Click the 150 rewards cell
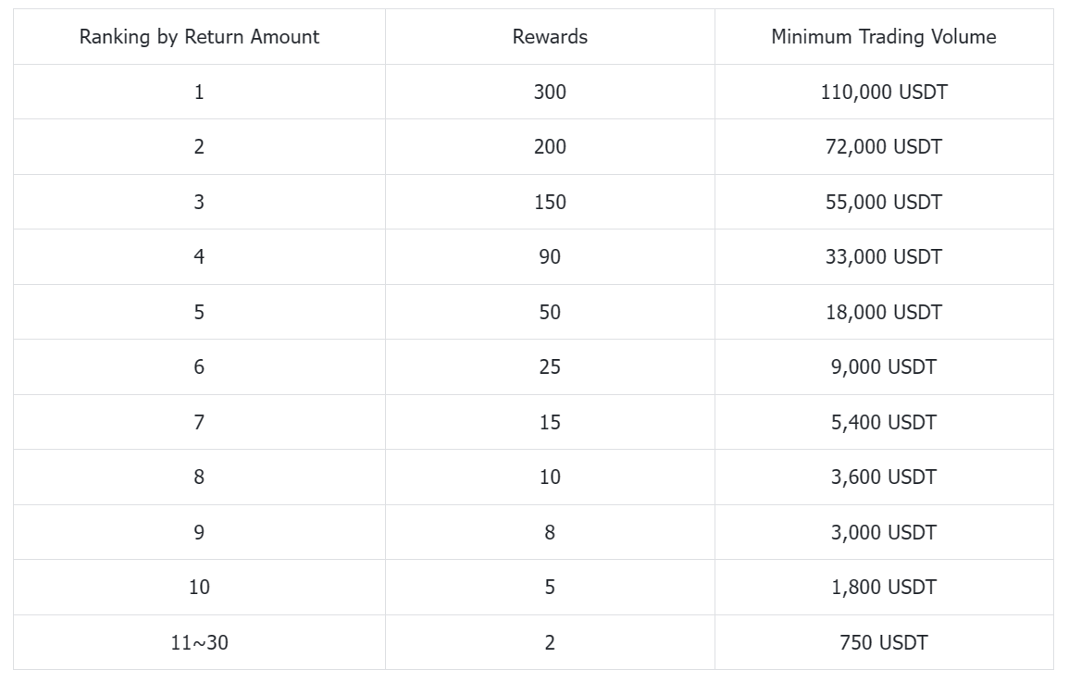1069x682 pixels. (550, 202)
